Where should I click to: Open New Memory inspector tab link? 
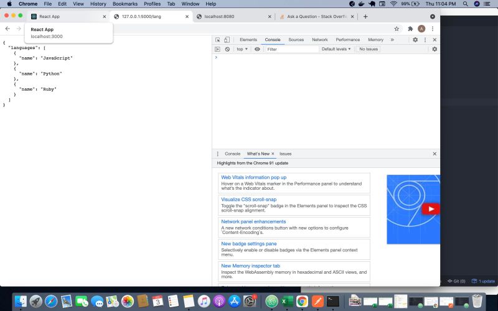tap(251, 266)
